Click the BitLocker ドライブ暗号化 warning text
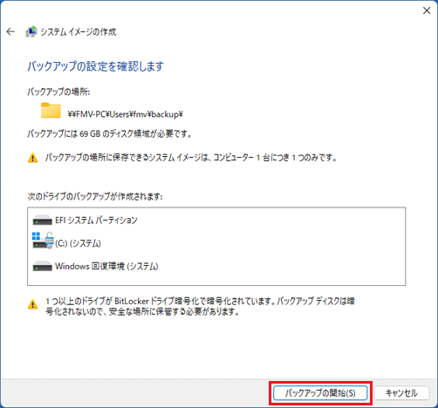 [200, 306]
